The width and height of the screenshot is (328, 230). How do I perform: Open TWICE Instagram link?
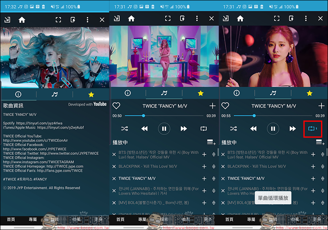click(39, 162)
